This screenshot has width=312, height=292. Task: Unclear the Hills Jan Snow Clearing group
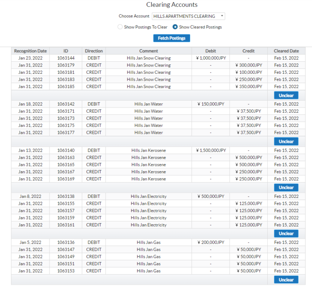[286, 95]
